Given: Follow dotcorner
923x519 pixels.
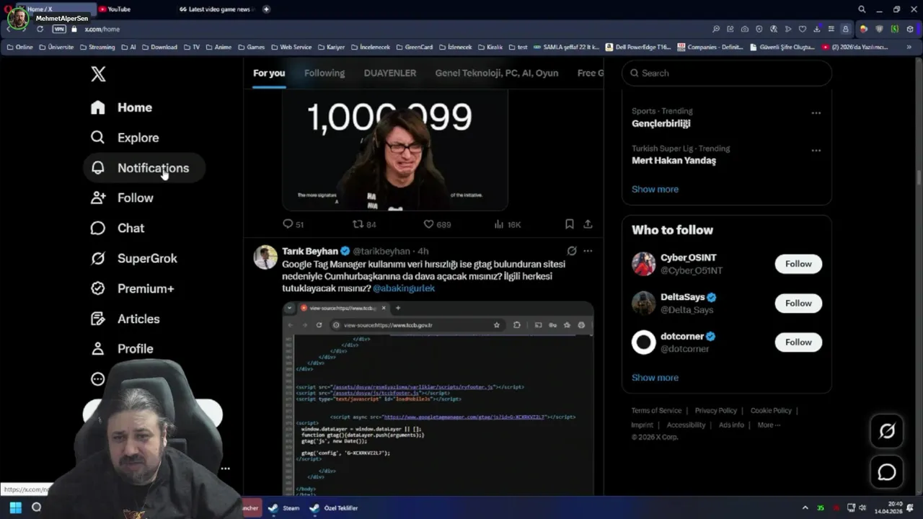Looking at the screenshot, I should pyautogui.click(x=798, y=342).
